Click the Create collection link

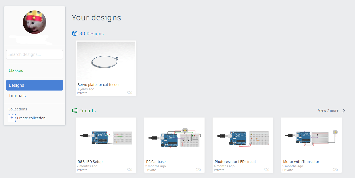[31, 118]
